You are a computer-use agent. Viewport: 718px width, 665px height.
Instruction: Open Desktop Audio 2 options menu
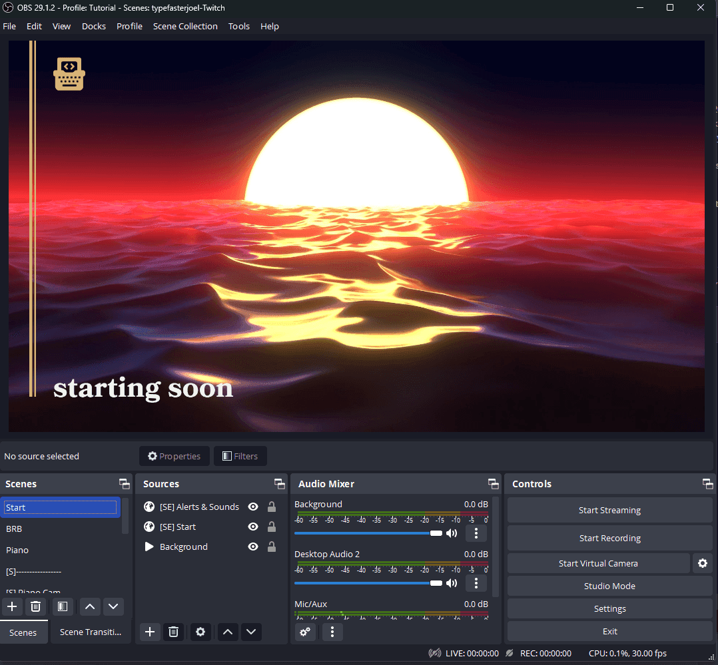pos(476,582)
